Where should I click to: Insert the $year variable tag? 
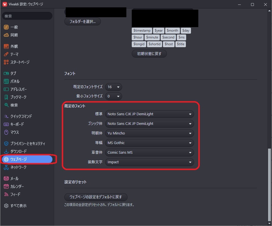tap(159, 31)
